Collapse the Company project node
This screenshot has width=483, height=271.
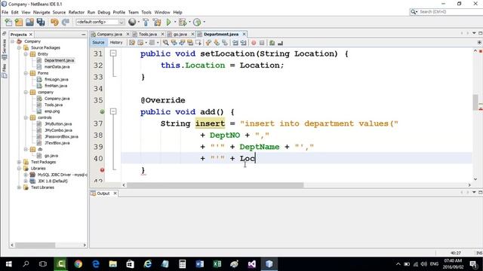click(13, 41)
